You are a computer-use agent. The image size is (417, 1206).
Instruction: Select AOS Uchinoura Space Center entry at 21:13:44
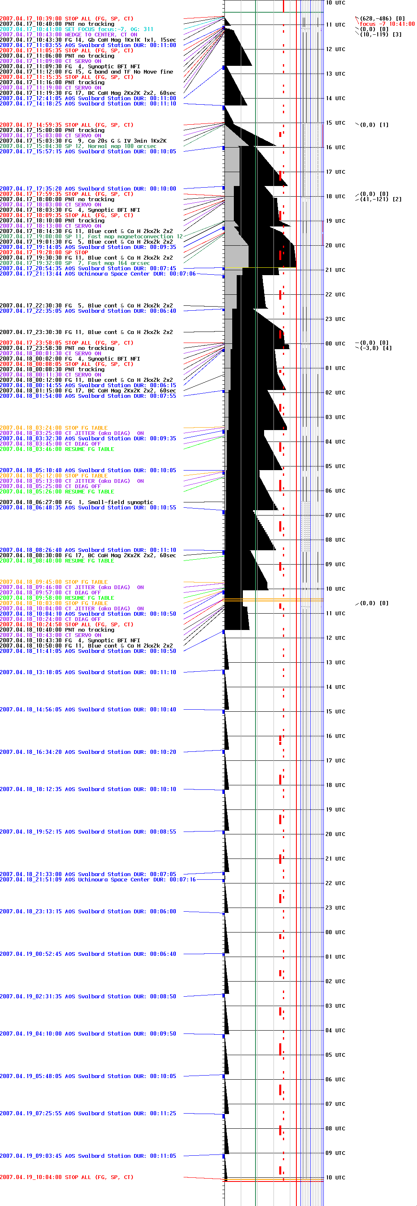(97, 274)
